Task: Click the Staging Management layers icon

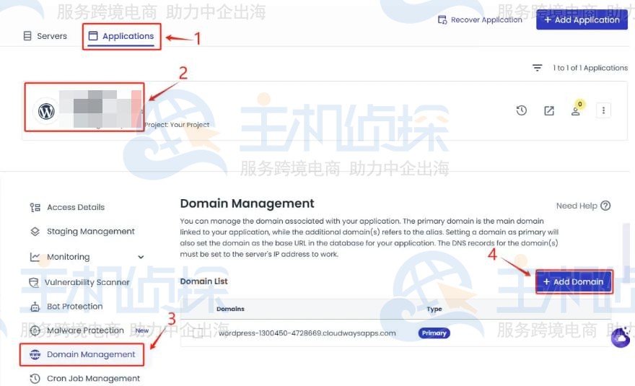Action: [35, 232]
